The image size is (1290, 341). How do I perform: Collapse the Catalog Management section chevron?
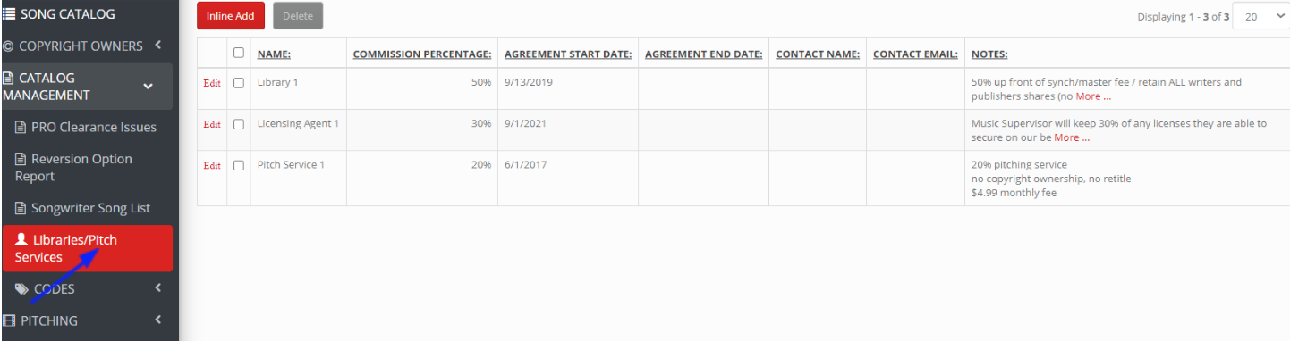pyautogui.click(x=149, y=87)
